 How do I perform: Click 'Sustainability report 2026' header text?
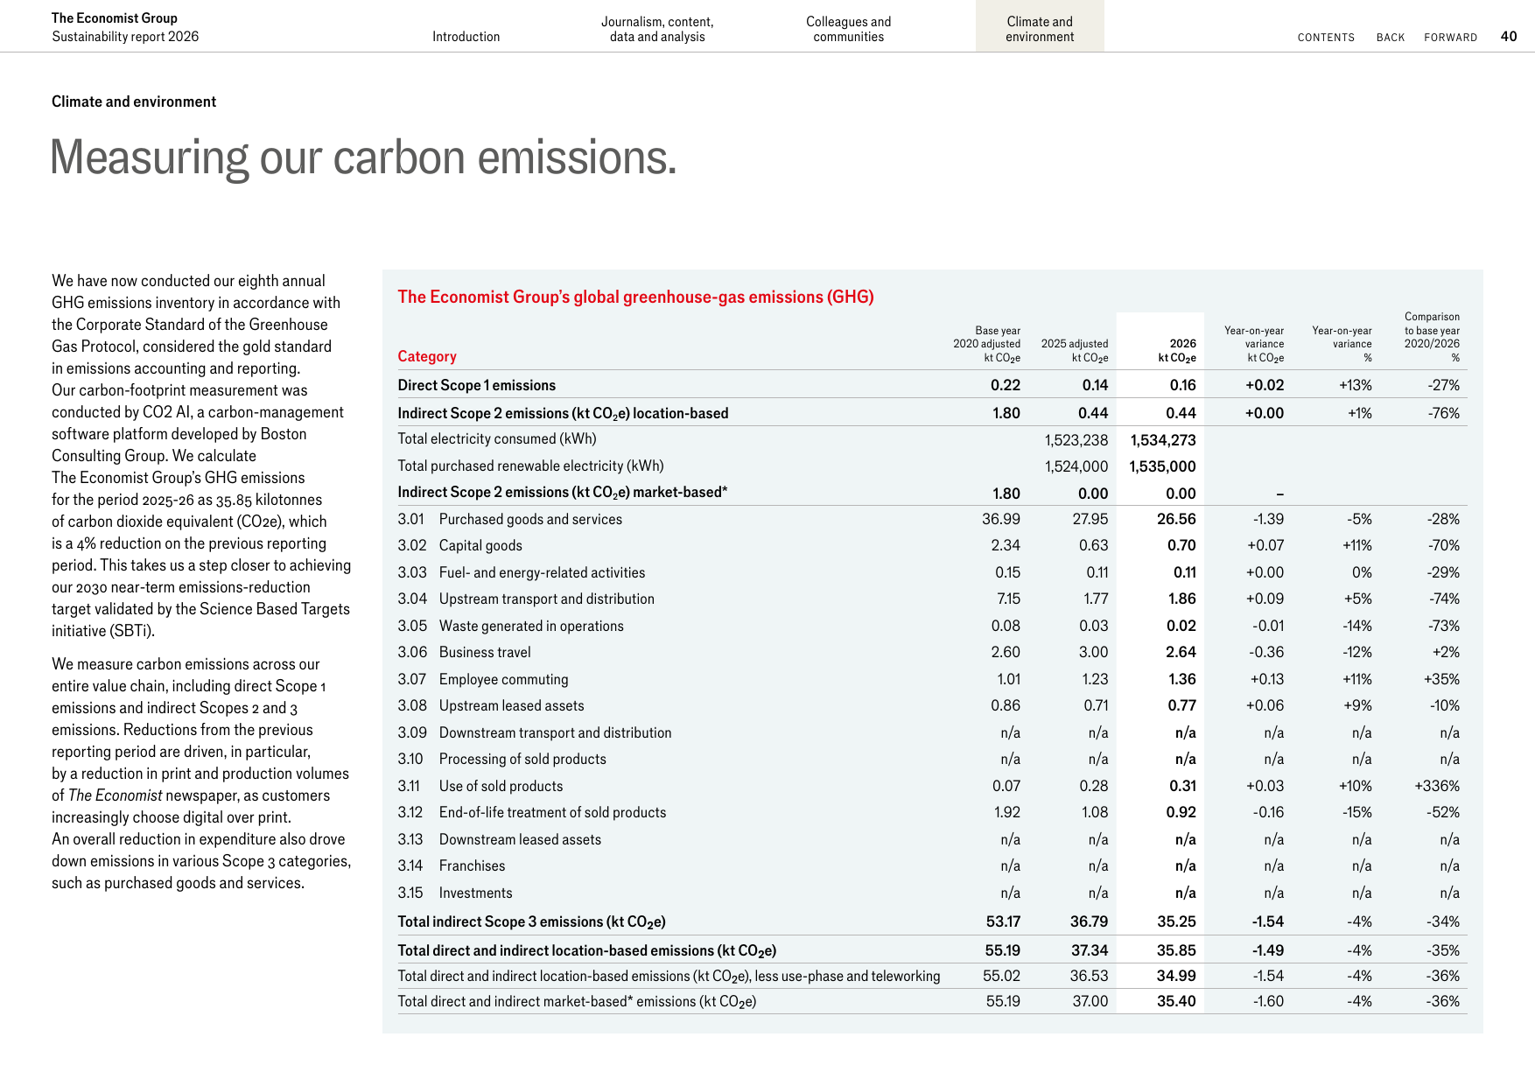point(125,37)
